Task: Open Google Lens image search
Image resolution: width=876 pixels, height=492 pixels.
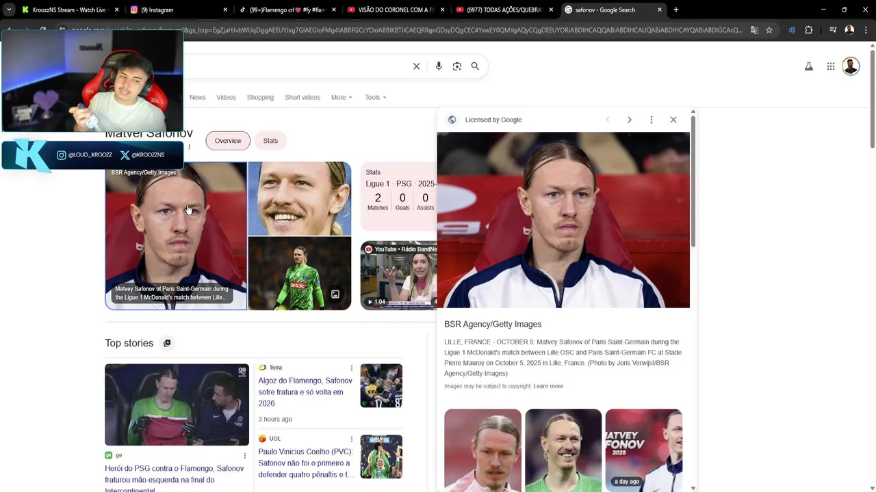Action: click(x=457, y=66)
